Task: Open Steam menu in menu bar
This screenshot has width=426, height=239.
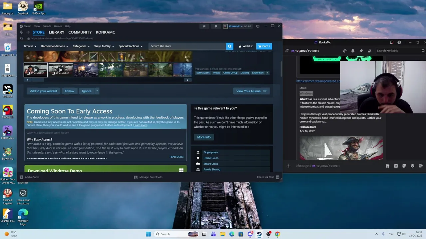Action: tap(27, 26)
